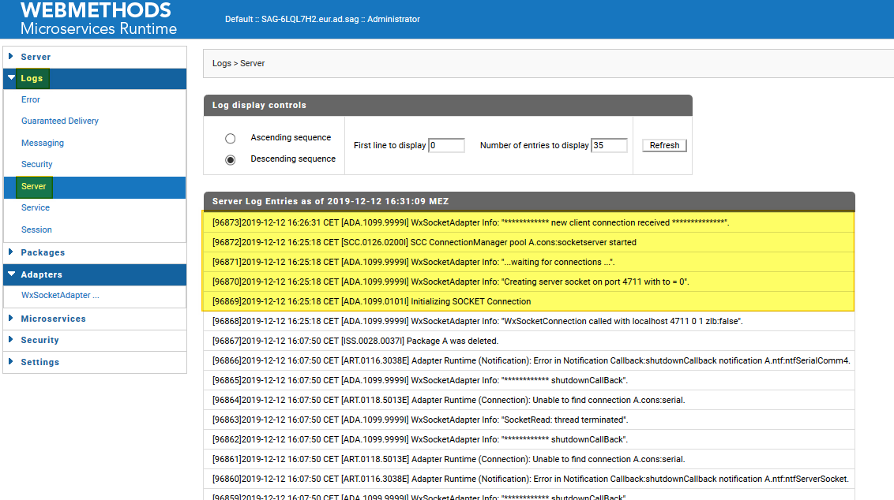The height and width of the screenshot is (500, 894).
Task: Click log entry 96867 Package A was deleted
Action: (528, 341)
